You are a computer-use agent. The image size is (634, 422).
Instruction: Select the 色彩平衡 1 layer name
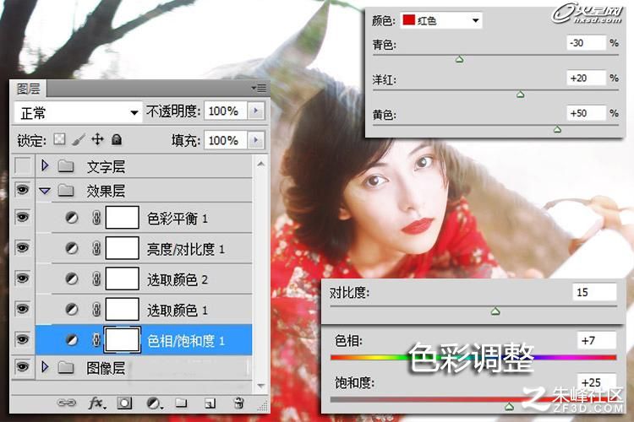[x=178, y=219]
